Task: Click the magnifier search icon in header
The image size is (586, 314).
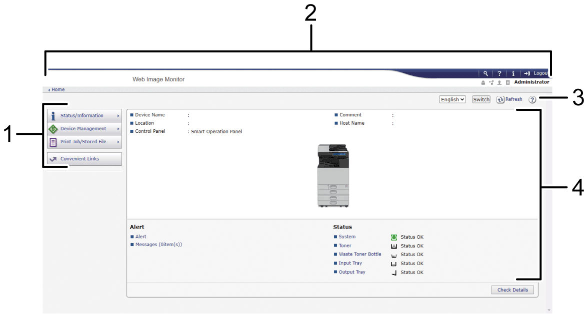Action: coord(485,73)
